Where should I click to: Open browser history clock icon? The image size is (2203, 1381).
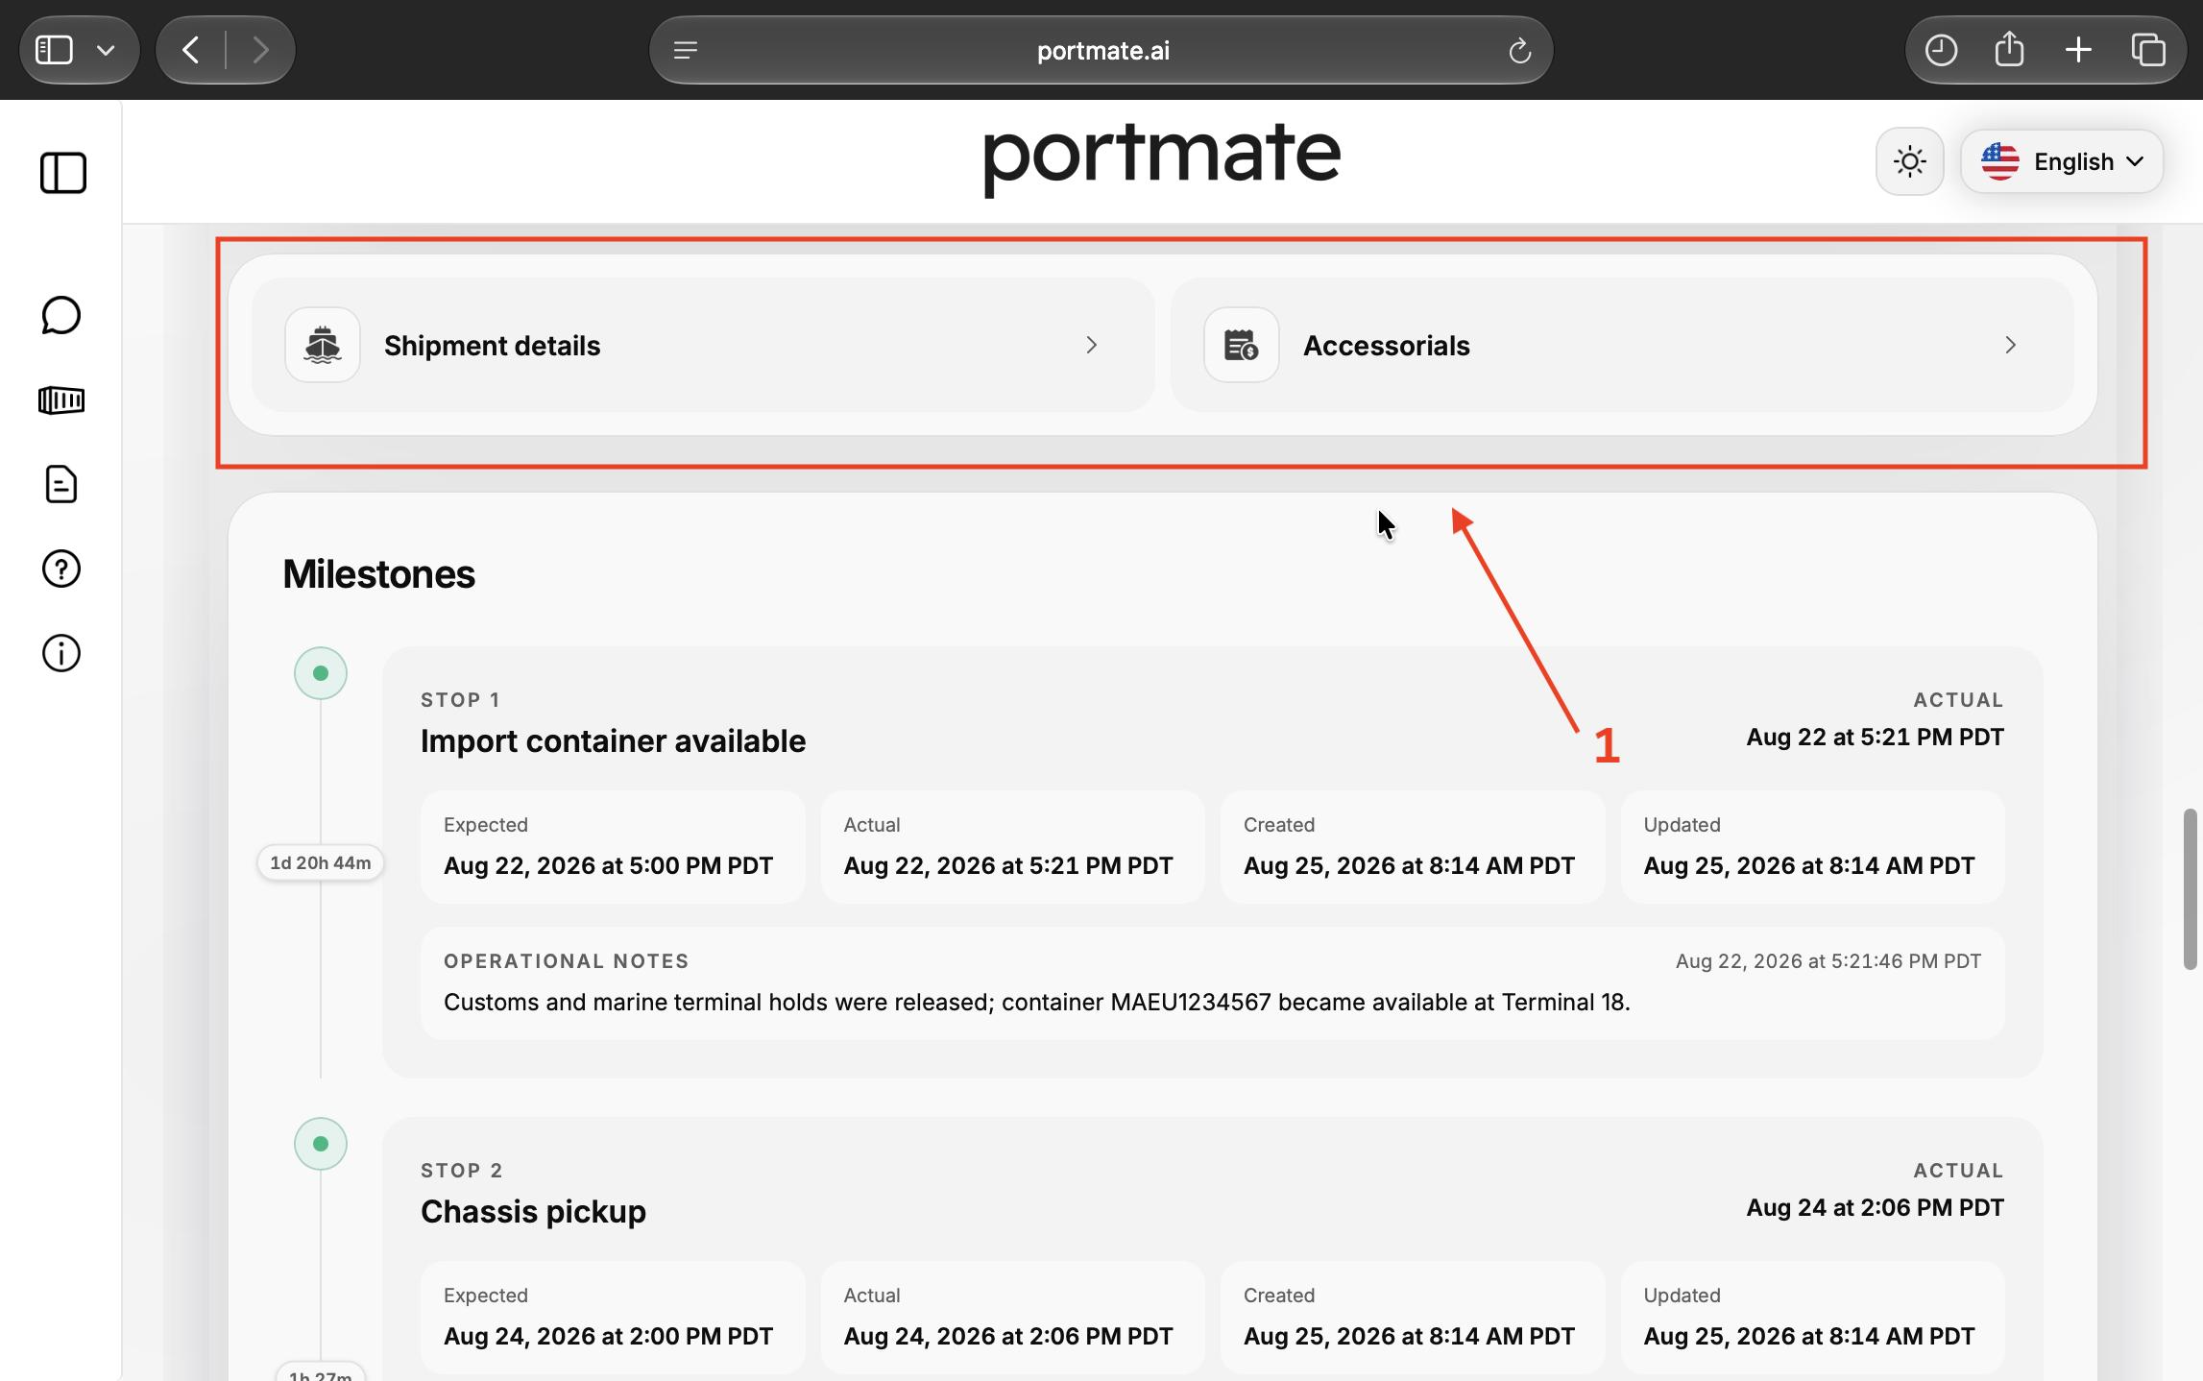click(1941, 50)
